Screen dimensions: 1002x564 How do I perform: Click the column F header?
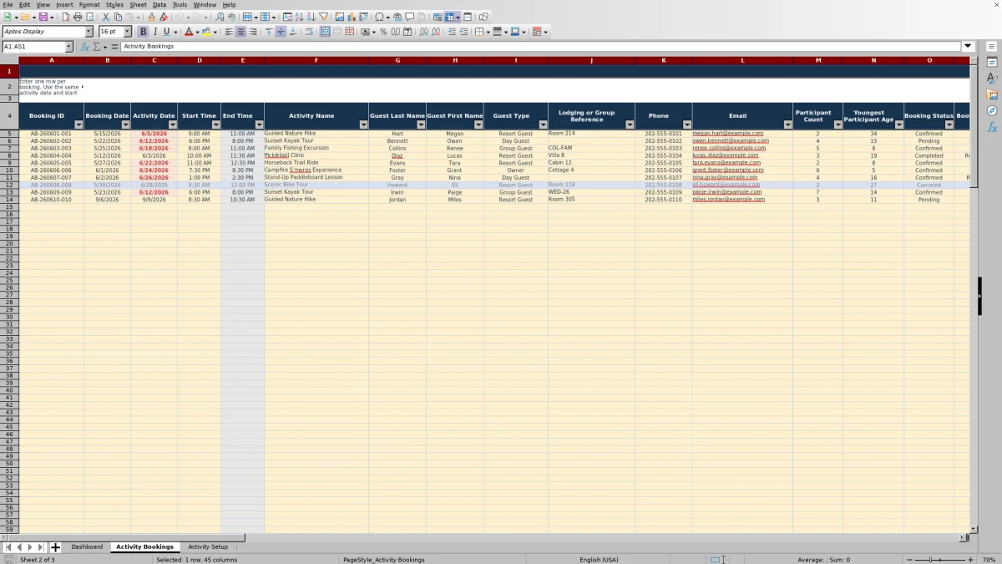coord(316,60)
